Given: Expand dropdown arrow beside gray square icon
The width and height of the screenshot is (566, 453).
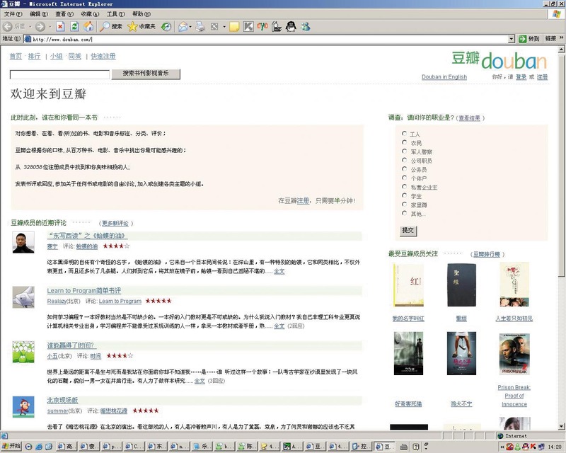Looking at the screenshot, I should pyautogui.click(x=224, y=26).
